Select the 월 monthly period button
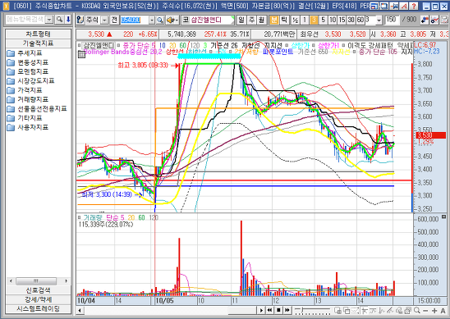Image resolution: width=450 pixels, height=319 pixels. coord(261,20)
